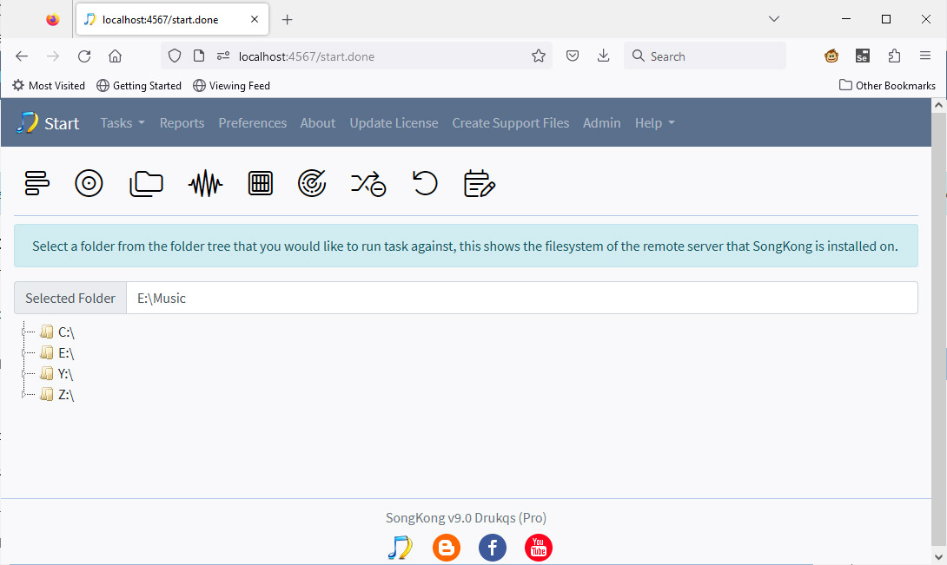Open the Admin menu item

click(601, 123)
